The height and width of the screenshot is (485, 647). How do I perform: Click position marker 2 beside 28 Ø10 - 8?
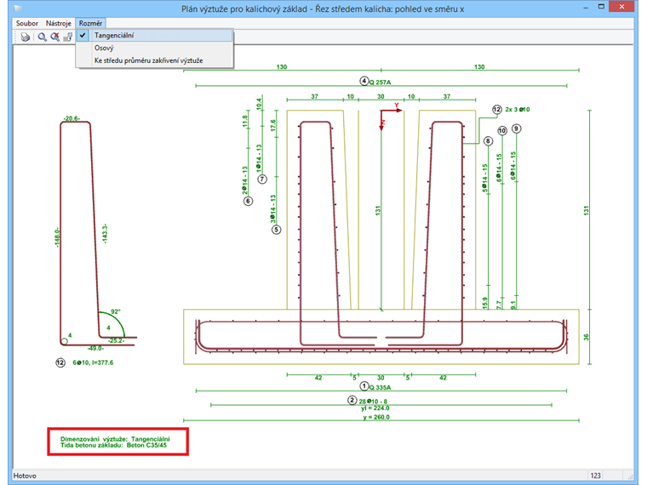[352, 400]
